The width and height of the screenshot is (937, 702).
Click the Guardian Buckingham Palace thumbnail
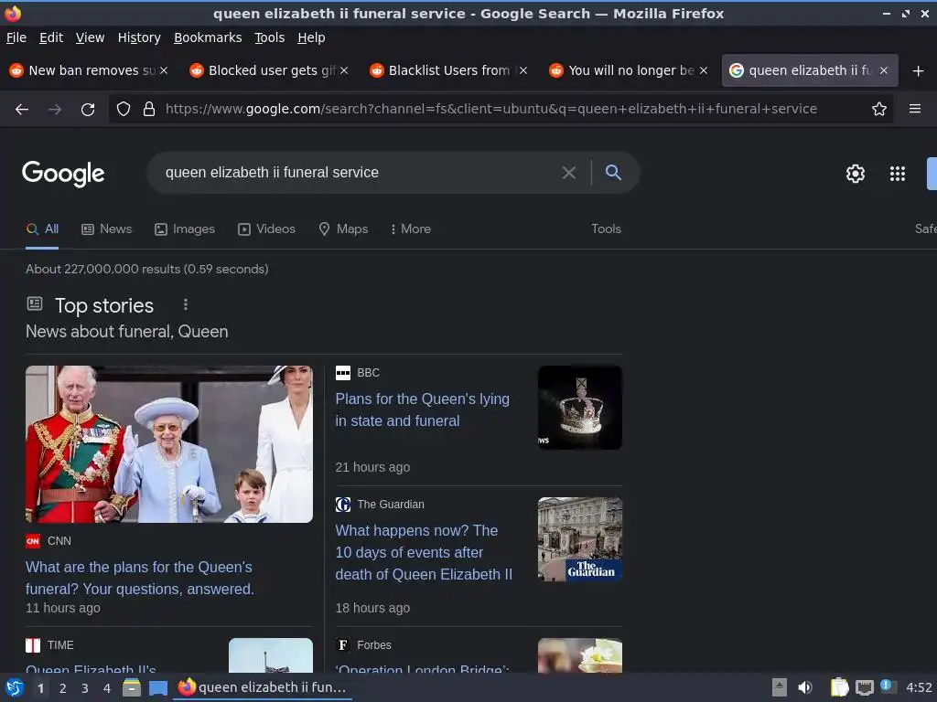pyautogui.click(x=579, y=539)
